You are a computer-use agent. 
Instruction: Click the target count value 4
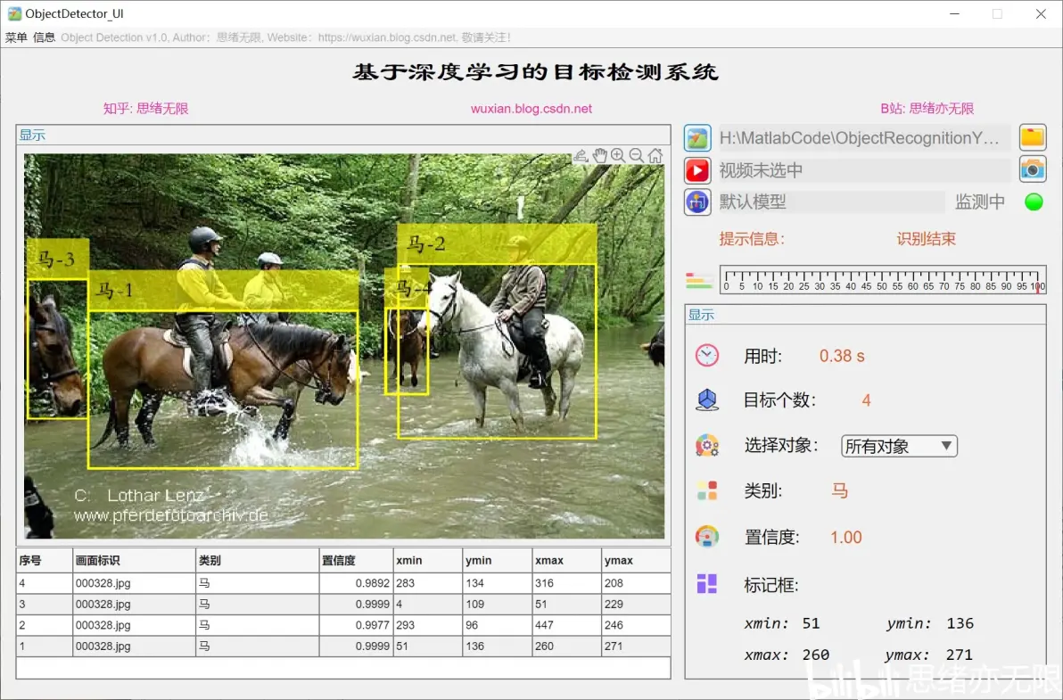click(866, 400)
